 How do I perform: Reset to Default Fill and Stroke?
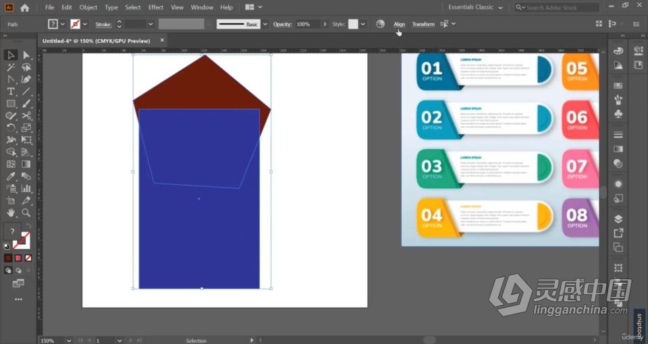[x=7, y=246]
